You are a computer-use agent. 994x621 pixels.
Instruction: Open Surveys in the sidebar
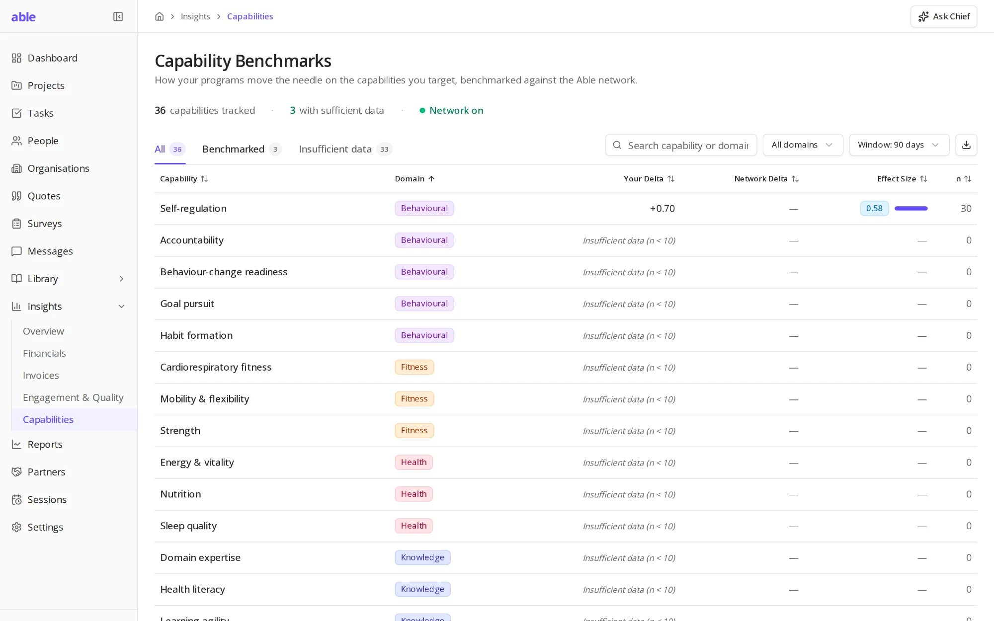click(x=69, y=224)
